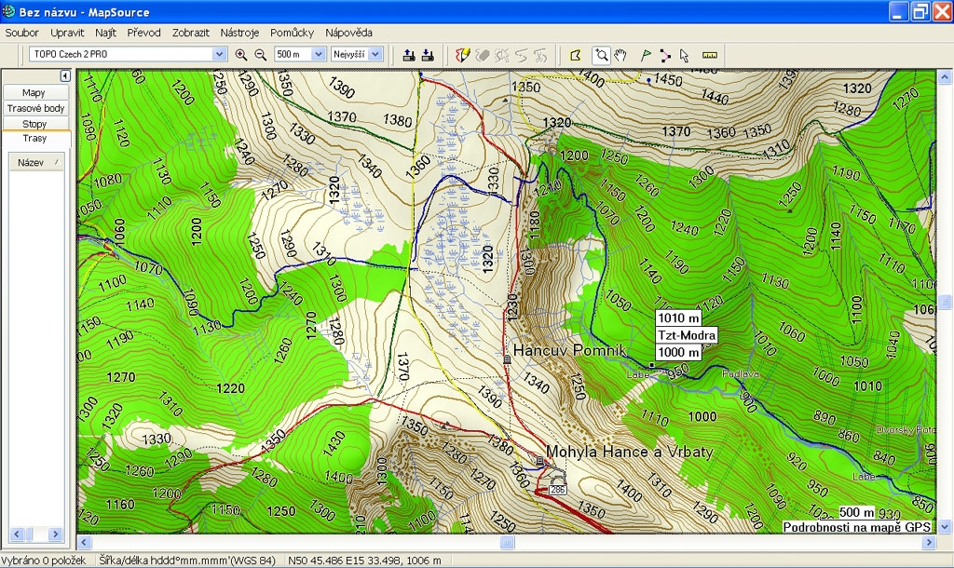This screenshot has width=954, height=568.
Task: Click map scroll down arrow
Action: (945, 527)
